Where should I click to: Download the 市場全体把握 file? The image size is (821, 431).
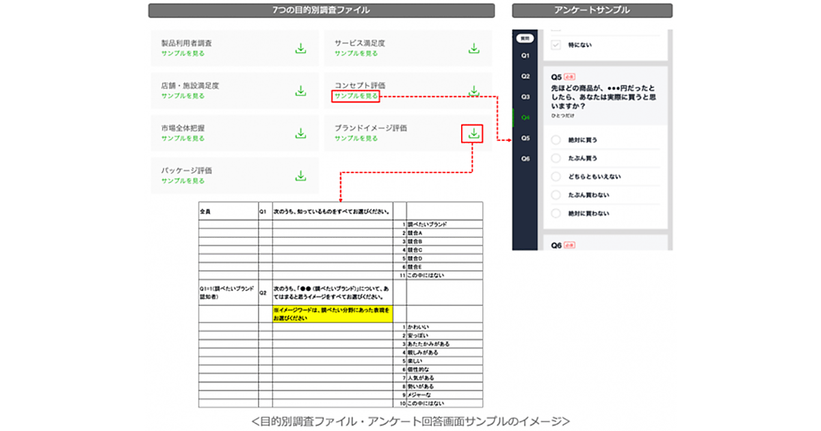click(x=300, y=133)
